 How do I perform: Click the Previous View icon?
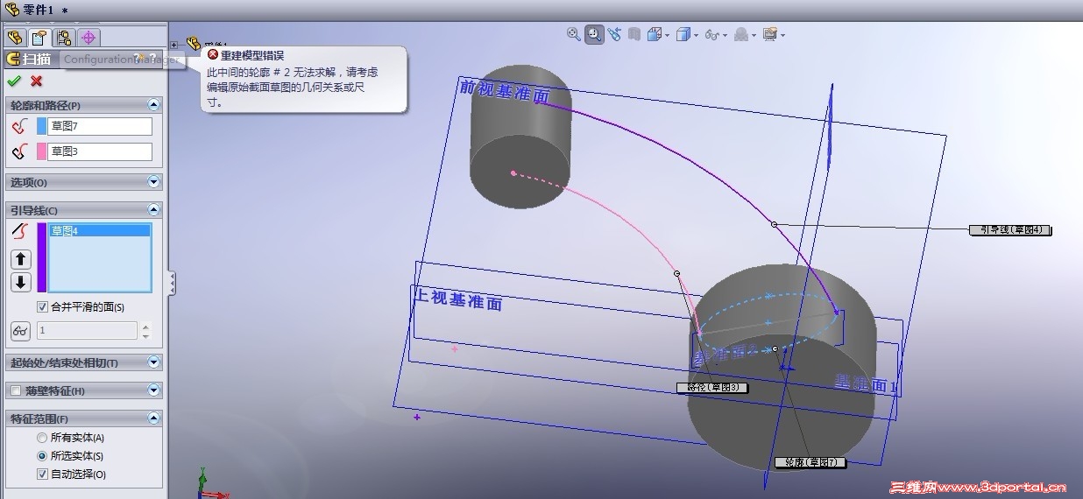tap(614, 34)
